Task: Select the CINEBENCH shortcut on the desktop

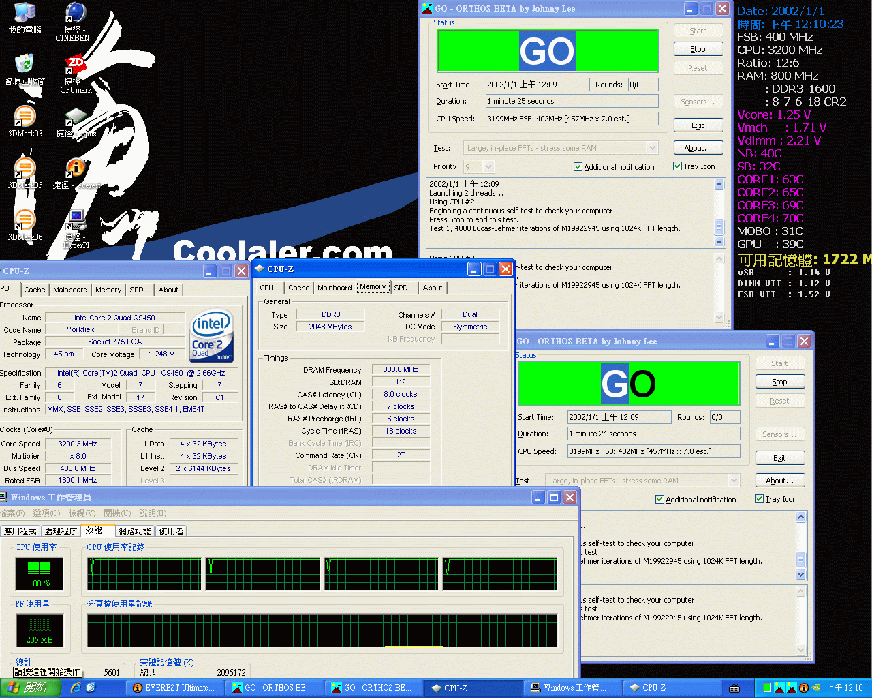Action: click(x=76, y=20)
